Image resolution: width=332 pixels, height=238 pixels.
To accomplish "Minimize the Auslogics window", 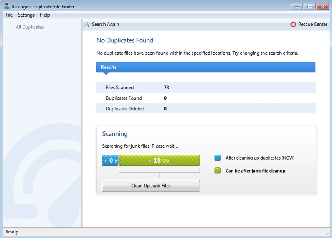I will coord(297,7).
